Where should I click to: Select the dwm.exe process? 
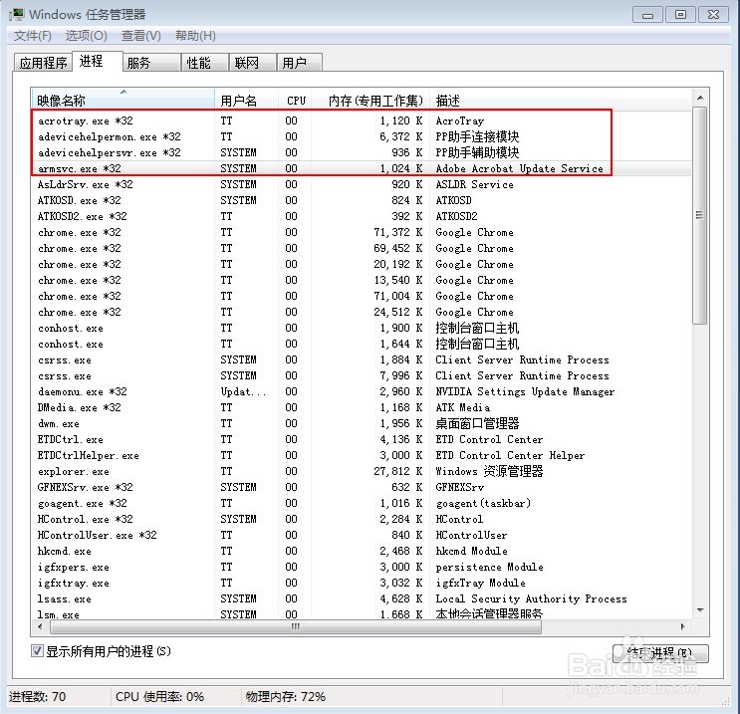[x=361, y=424]
